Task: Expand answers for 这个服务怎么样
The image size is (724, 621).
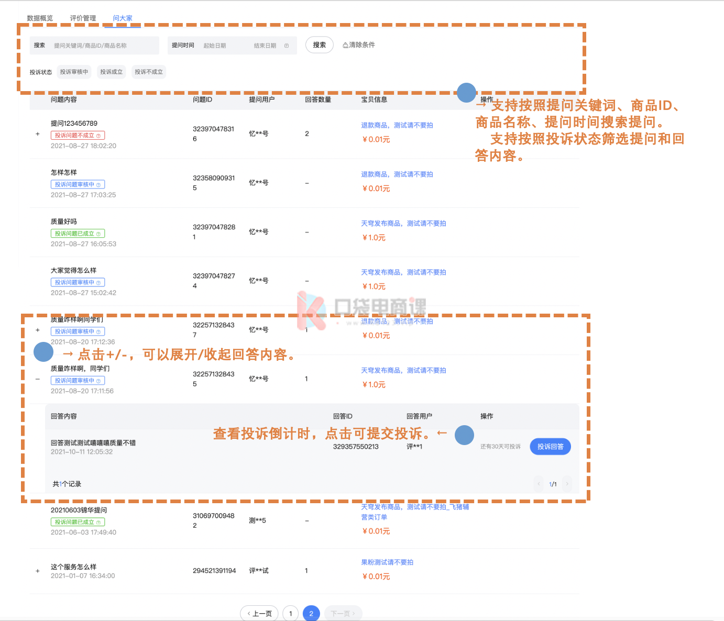Action: (38, 571)
